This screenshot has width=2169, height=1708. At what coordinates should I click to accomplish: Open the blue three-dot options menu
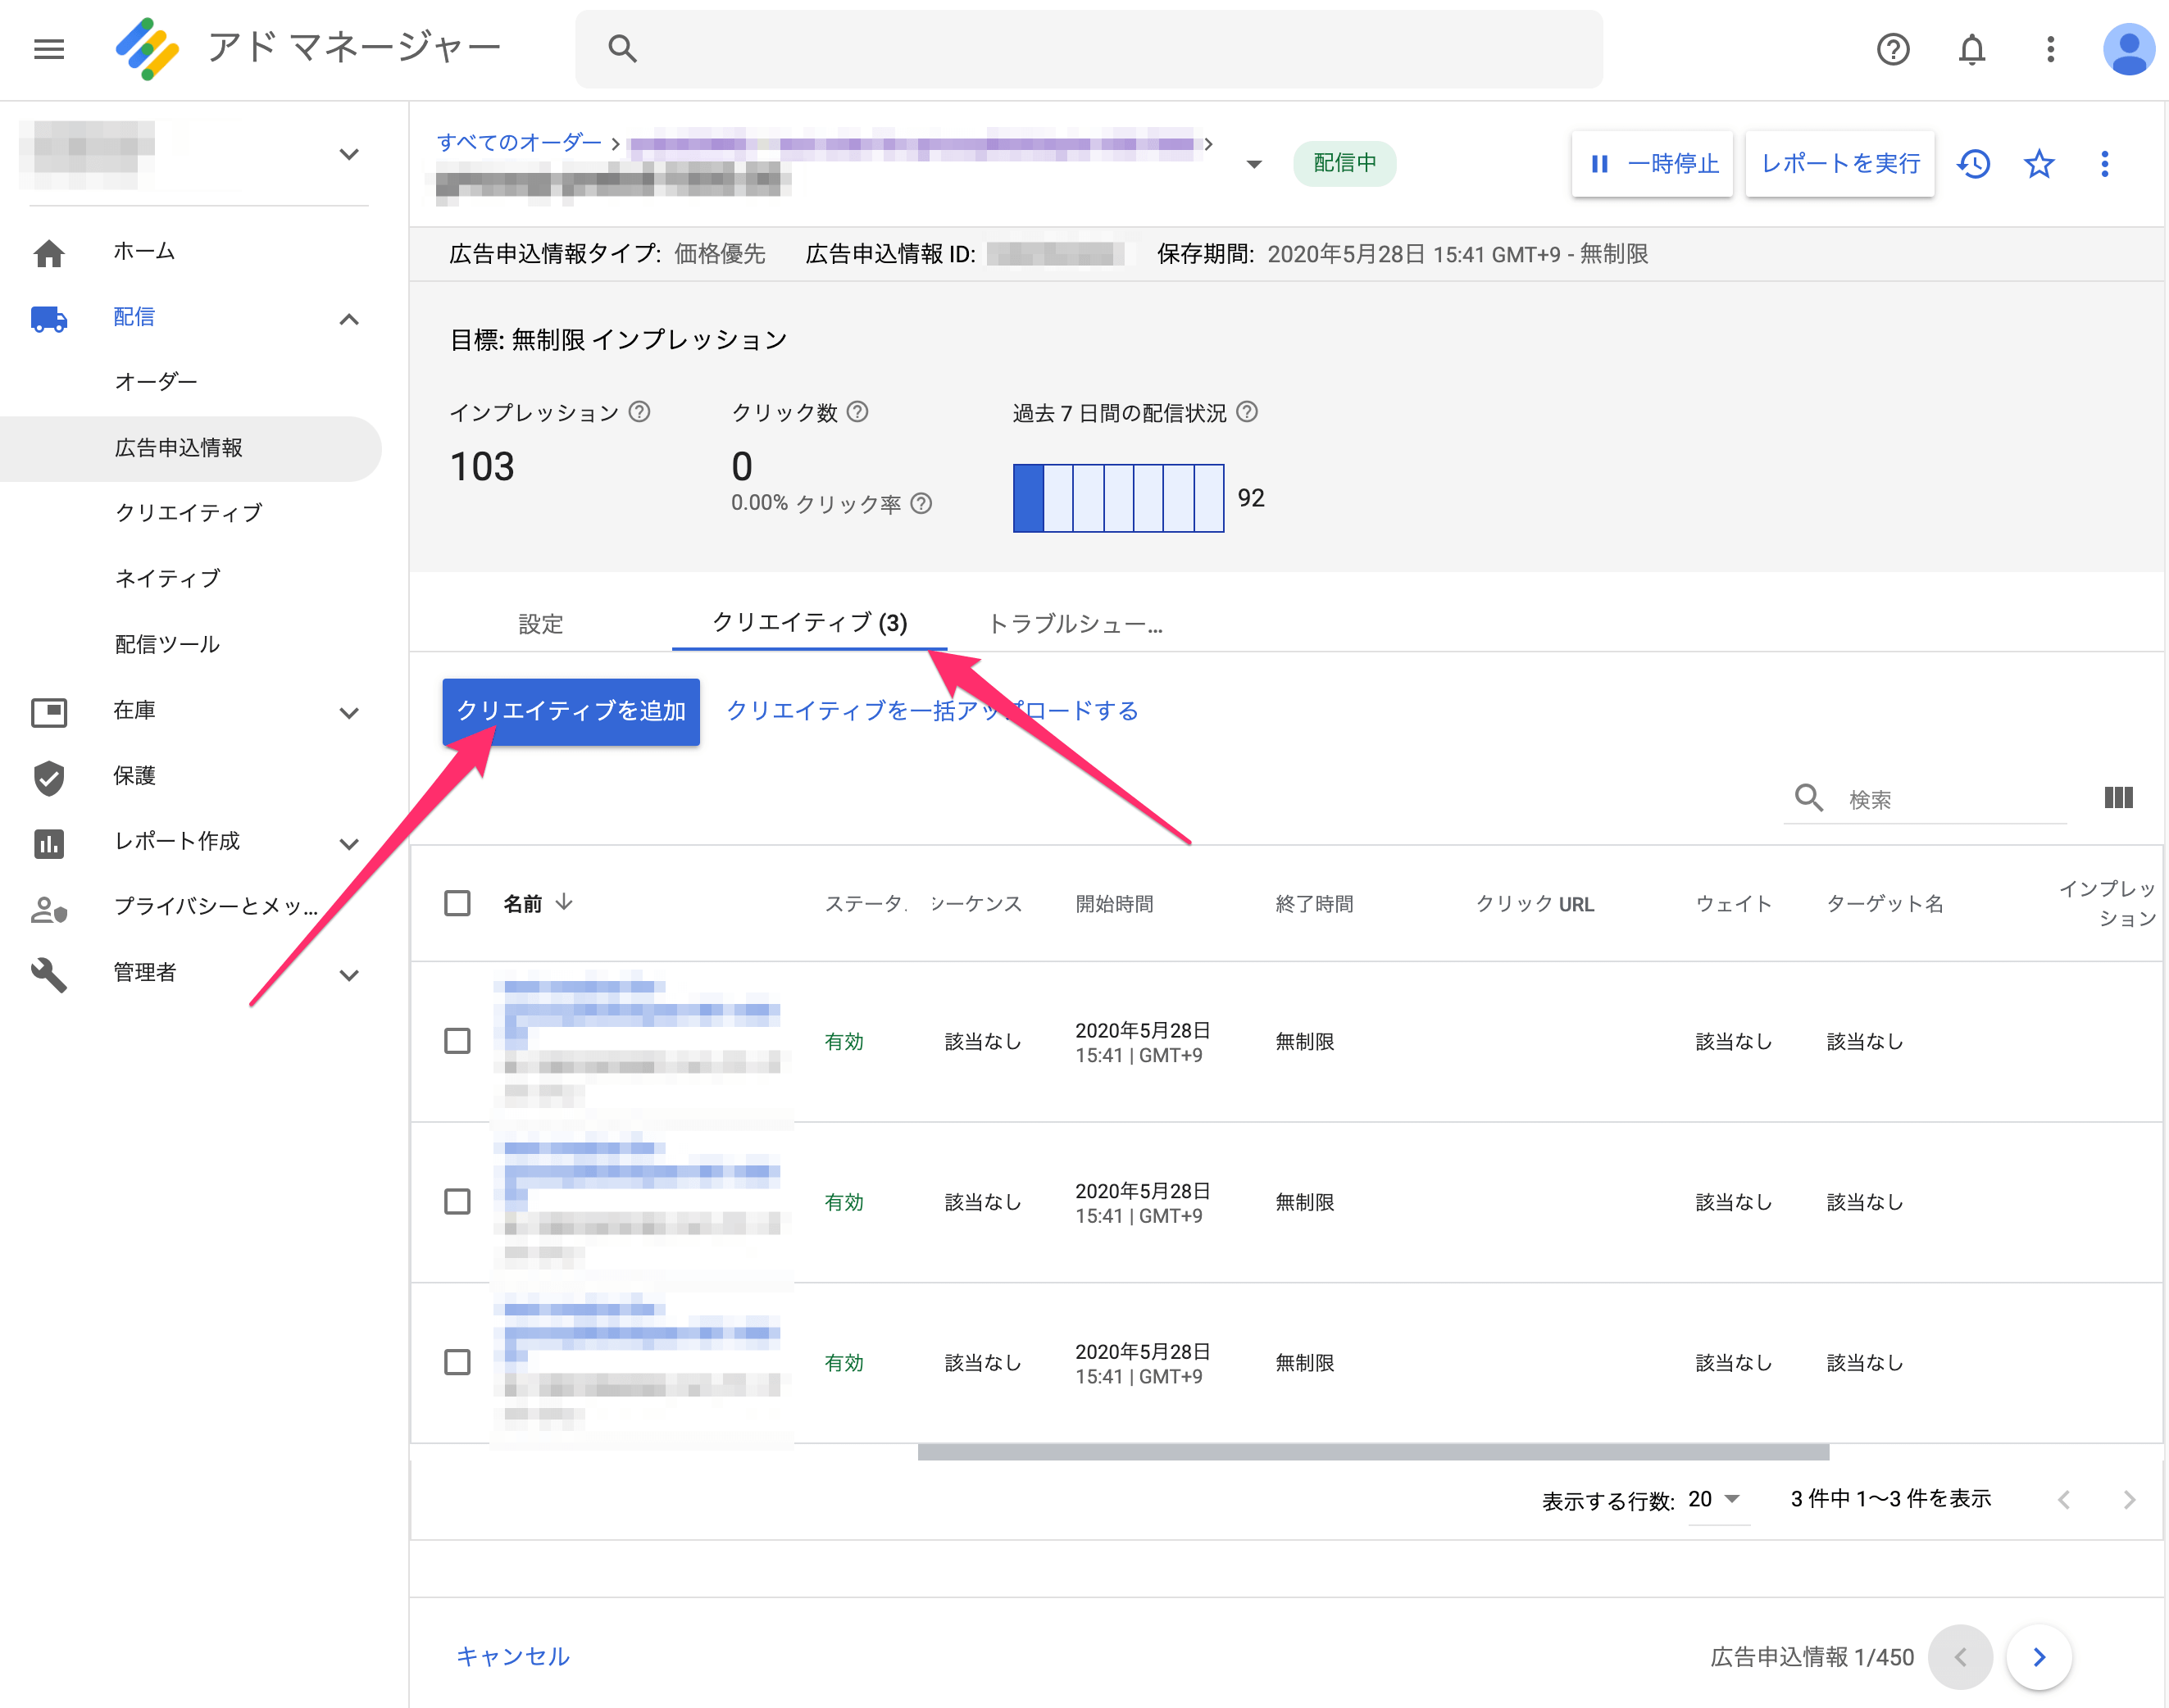(2104, 164)
